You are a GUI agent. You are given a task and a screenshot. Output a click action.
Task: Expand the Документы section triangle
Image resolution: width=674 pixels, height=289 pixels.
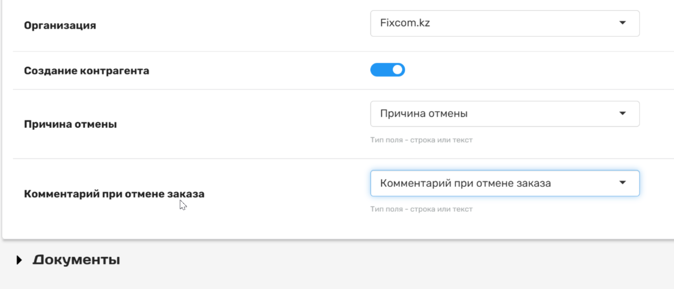pyautogui.click(x=19, y=260)
